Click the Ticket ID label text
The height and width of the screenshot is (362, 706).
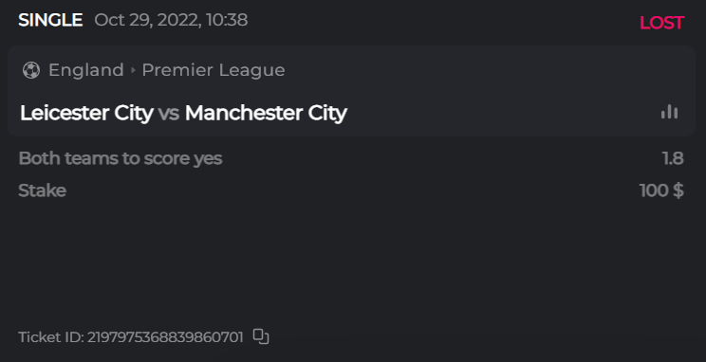(51, 336)
